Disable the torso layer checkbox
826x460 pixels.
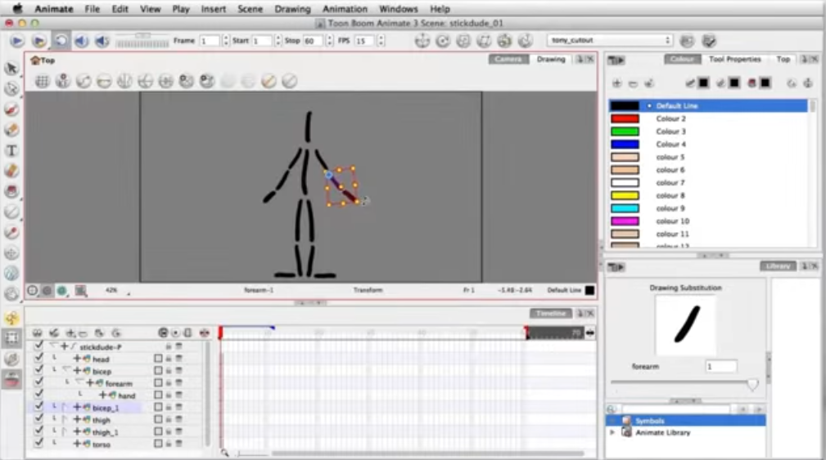point(38,443)
